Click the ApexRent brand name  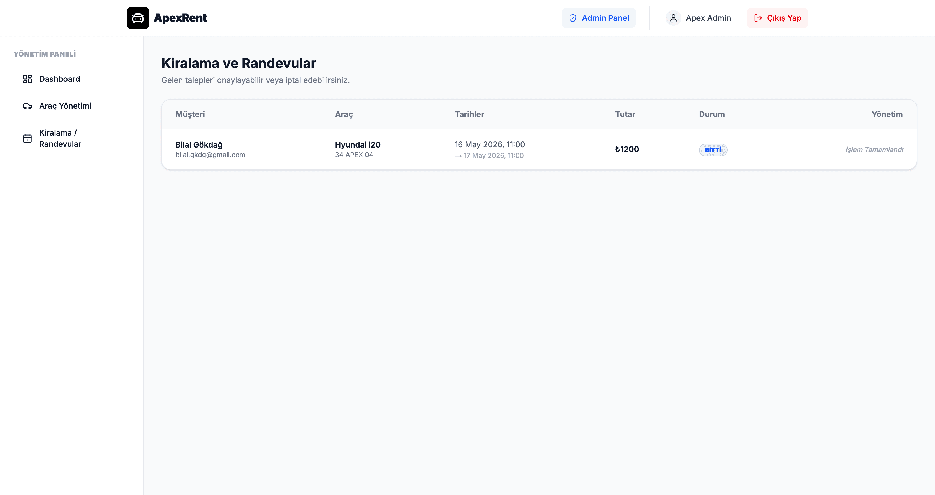(180, 18)
